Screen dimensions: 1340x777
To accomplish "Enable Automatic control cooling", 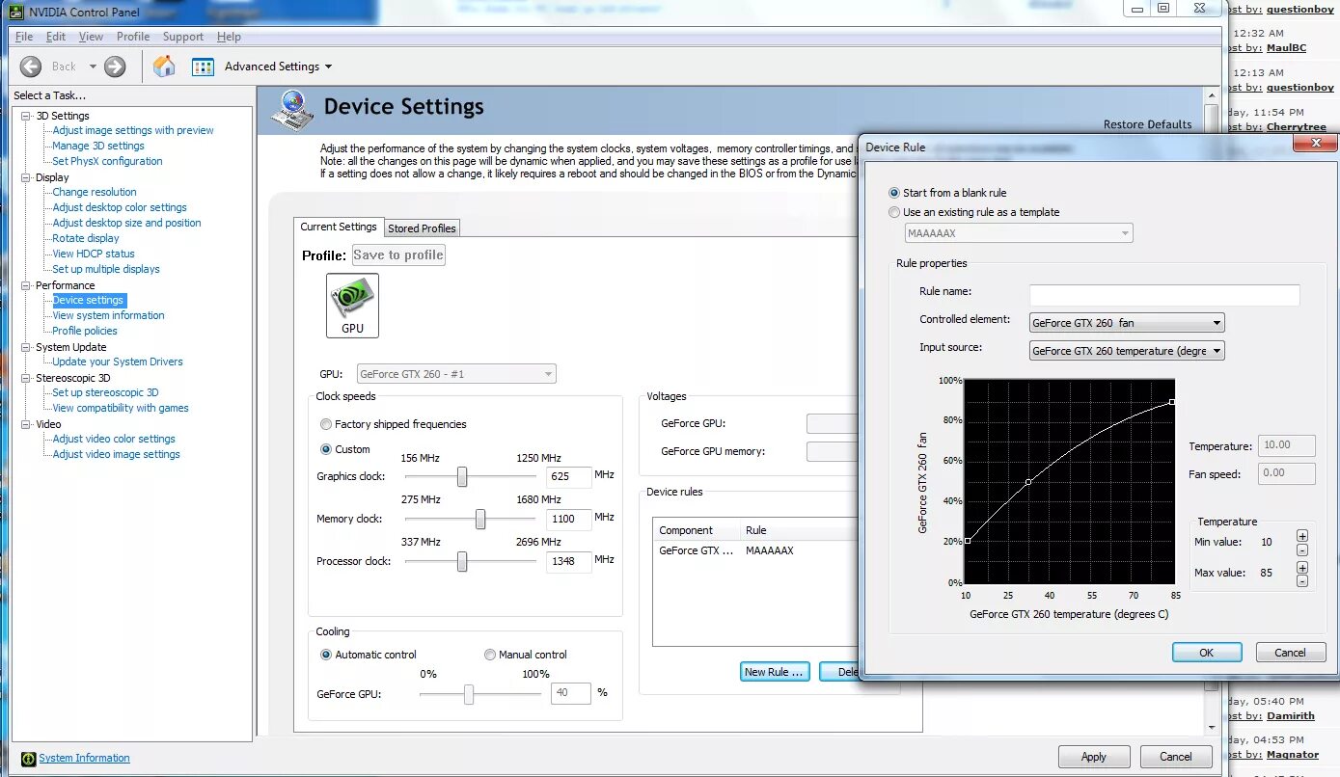I will [326, 655].
